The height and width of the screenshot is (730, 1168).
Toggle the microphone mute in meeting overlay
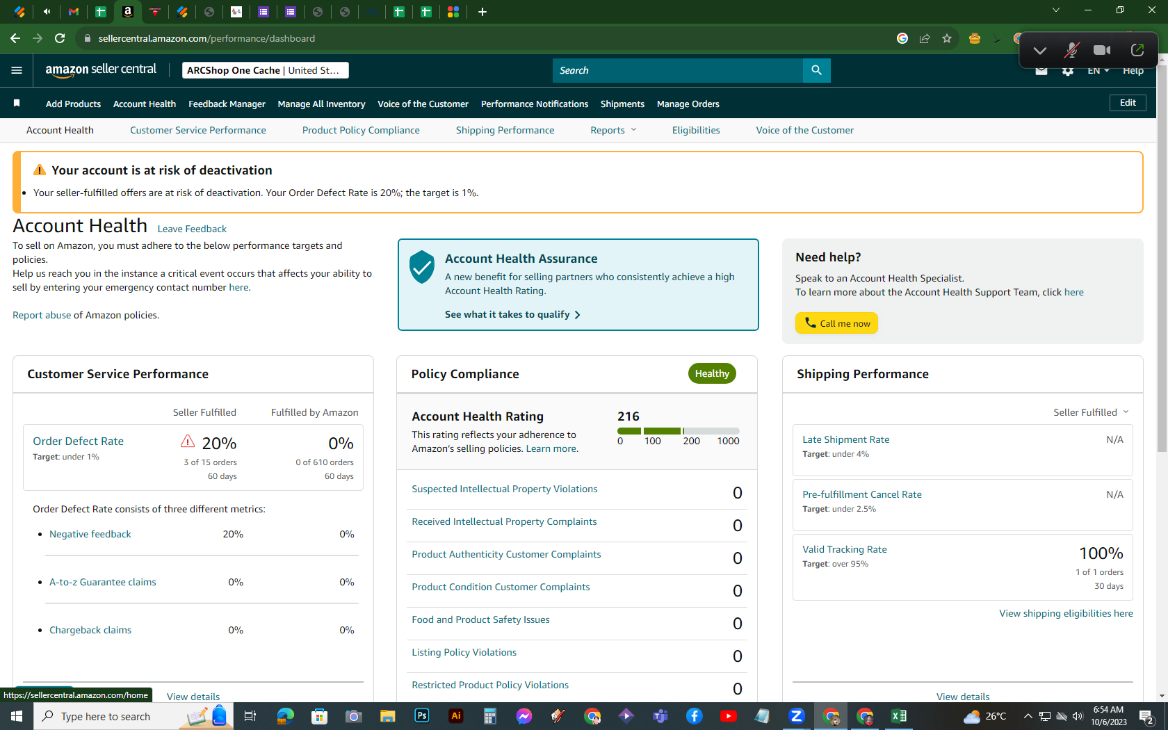[1071, 50]
